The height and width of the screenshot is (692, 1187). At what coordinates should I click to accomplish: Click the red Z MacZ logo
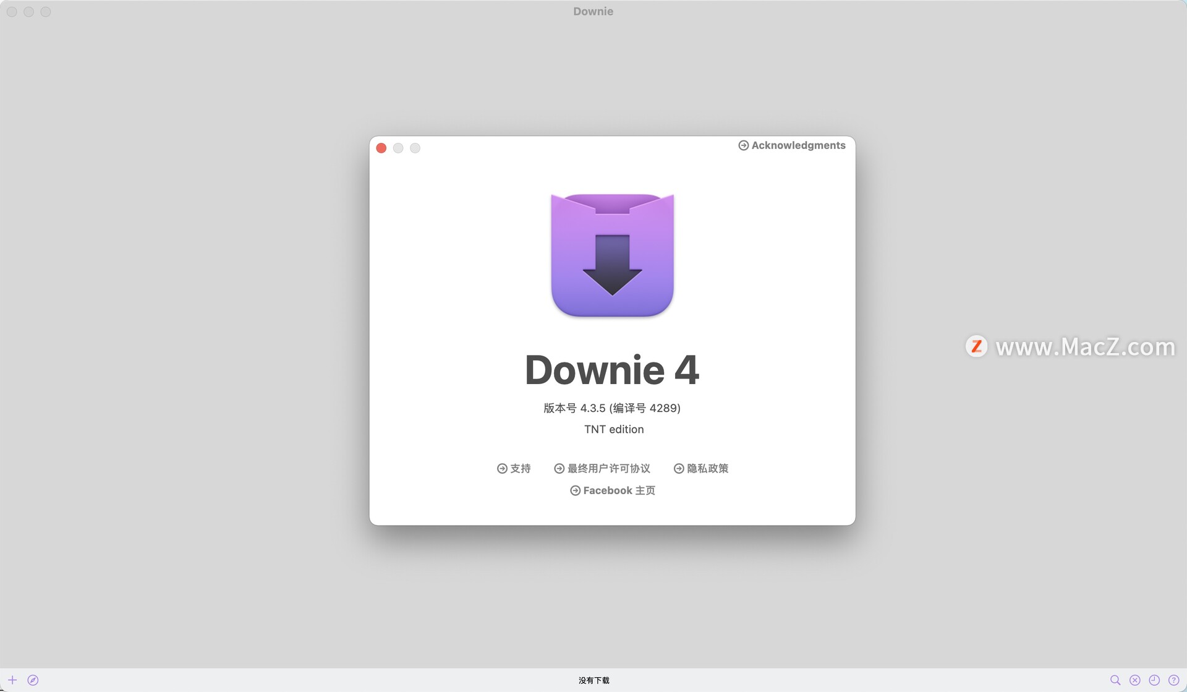tap(976, 346)
